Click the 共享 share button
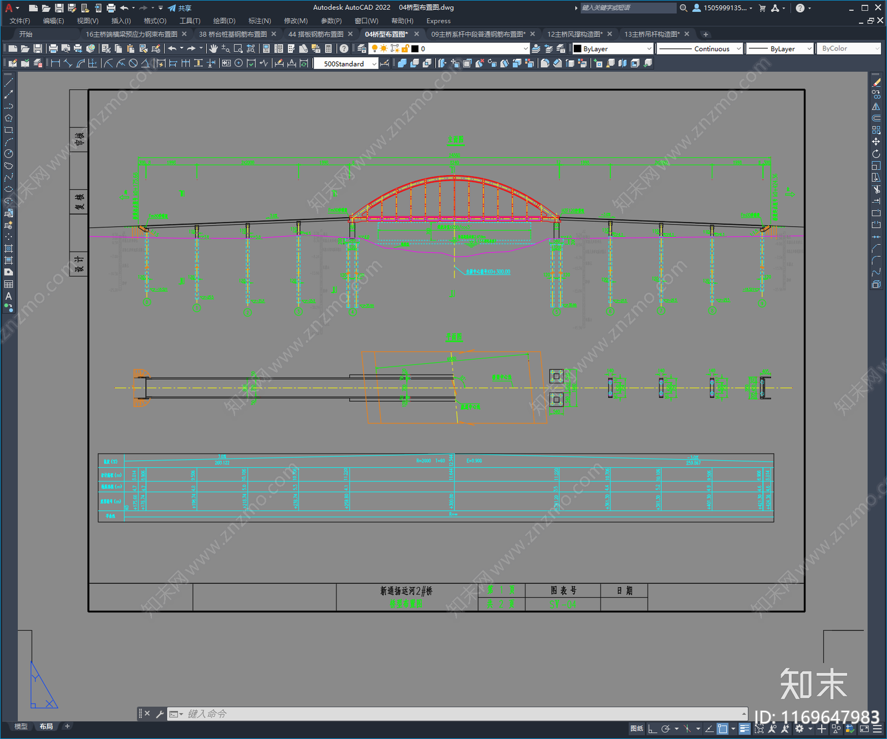Viewport: 887px width, 739px height. tap(180, 8)
